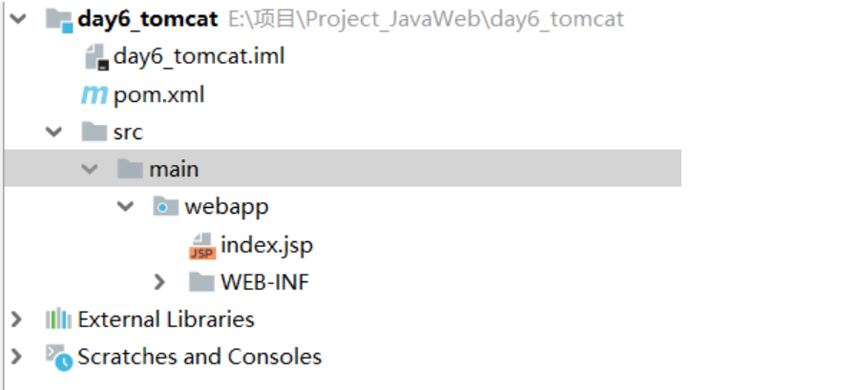The image size is (859, 390).
Task: Select the day6_tomcat.iml file label
Action: point(199,57)
